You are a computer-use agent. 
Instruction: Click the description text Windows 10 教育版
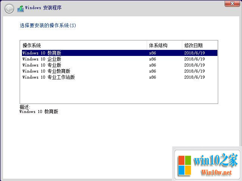[x=39, y=111]
